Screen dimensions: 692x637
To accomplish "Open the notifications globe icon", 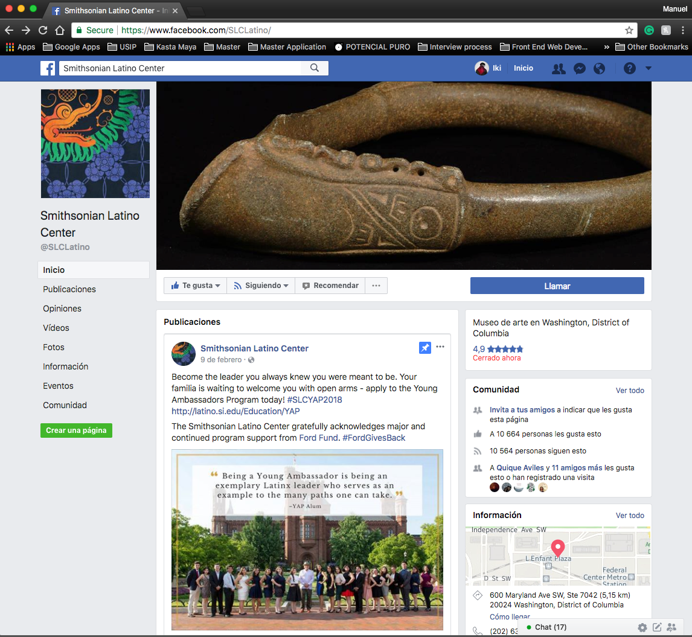I will (600, 68).
